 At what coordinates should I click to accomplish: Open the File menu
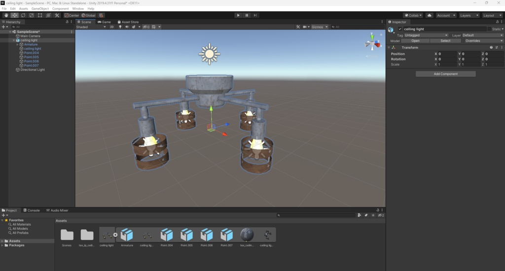click(4, 9)
